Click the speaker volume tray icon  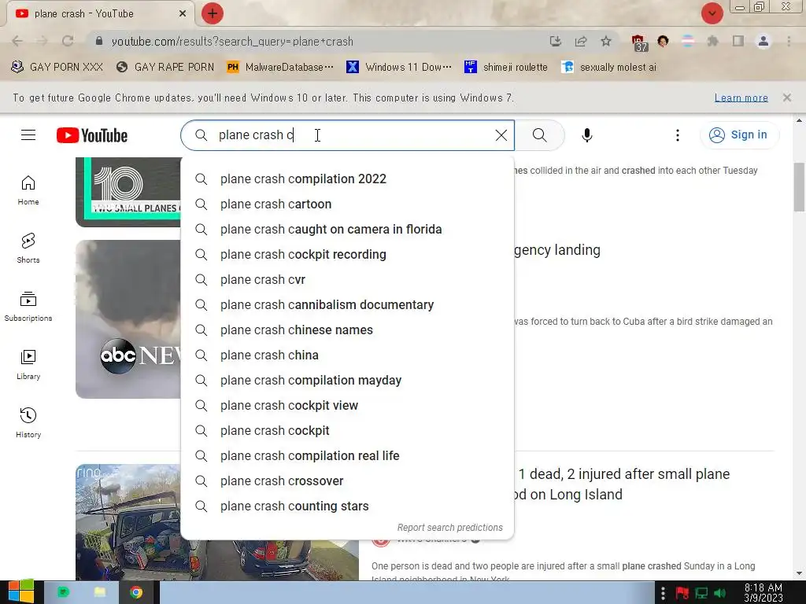719,593
